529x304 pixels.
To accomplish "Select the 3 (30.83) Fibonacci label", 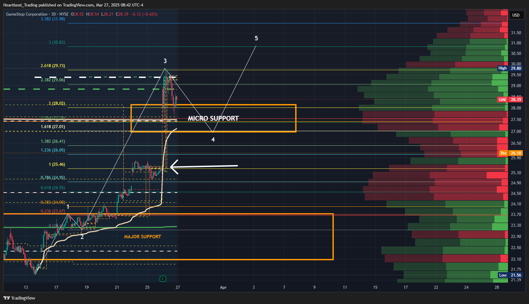I will pos(57,42).
